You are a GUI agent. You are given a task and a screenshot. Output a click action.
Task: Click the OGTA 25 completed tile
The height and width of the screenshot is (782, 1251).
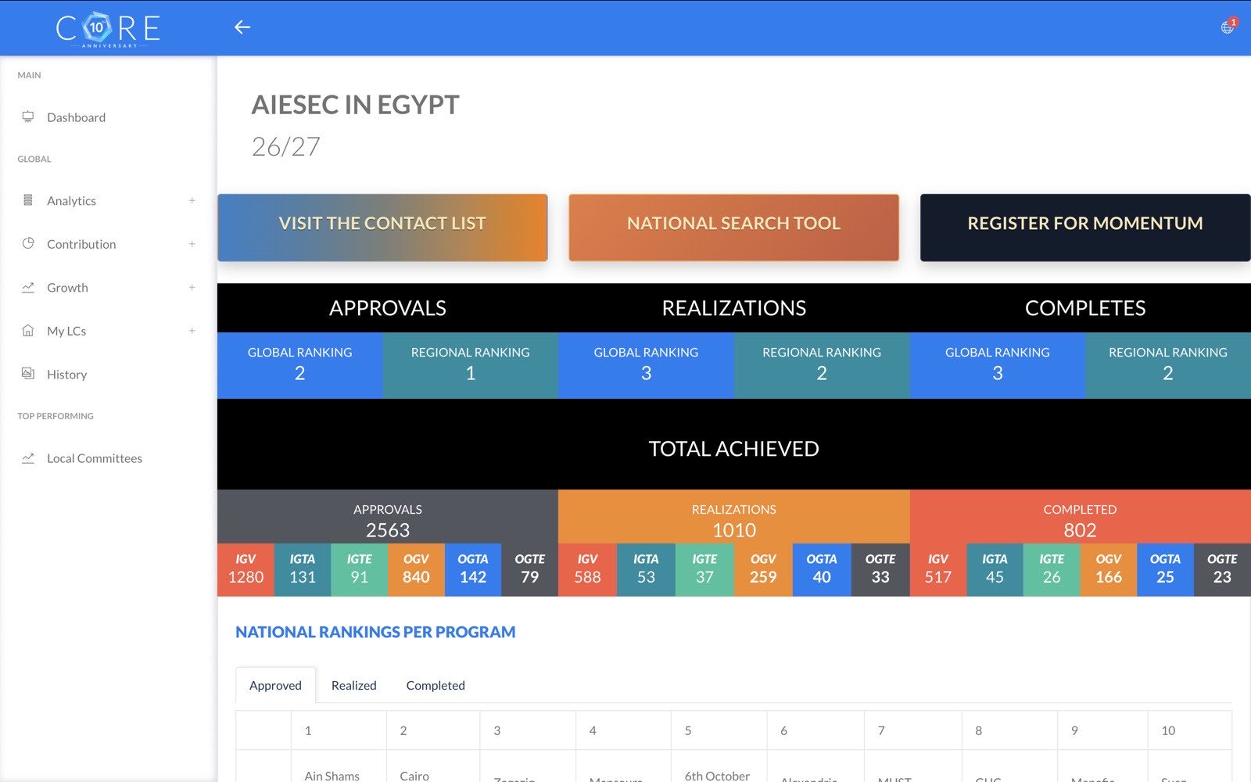pos(1165,570)
